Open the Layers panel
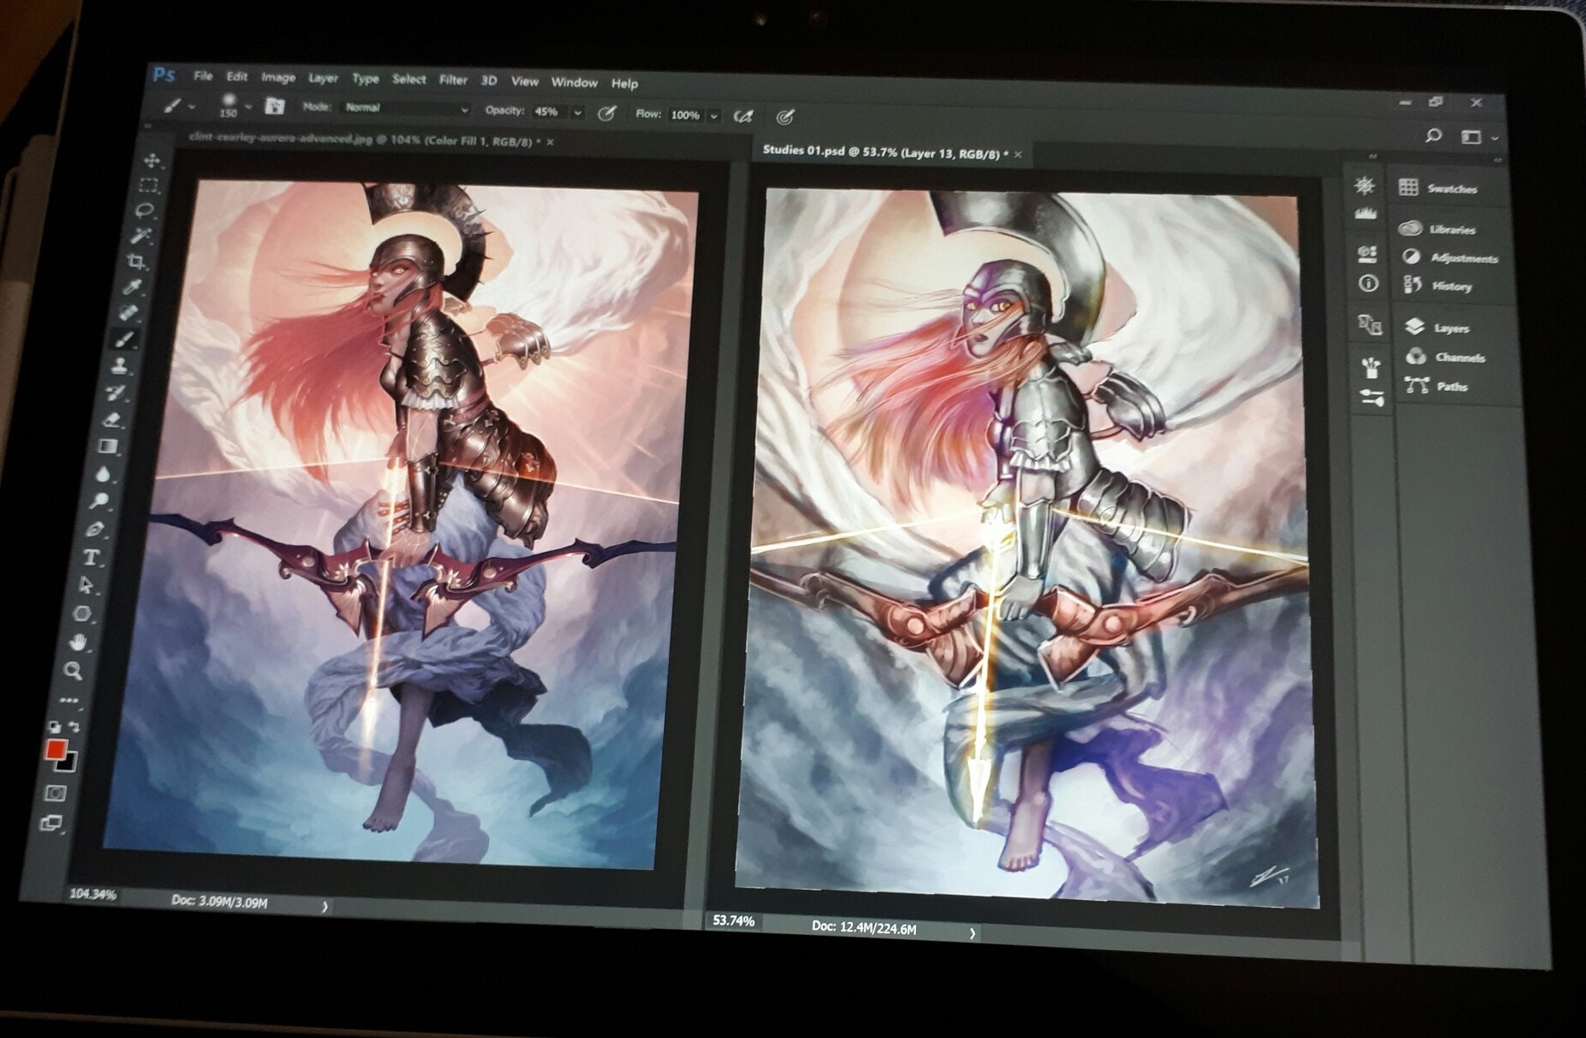1586x1038 pixels. point(1450,328)
